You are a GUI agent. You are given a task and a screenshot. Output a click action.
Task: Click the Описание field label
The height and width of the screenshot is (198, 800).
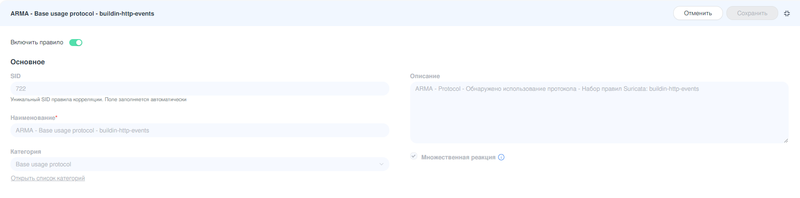tap(425, 76)
